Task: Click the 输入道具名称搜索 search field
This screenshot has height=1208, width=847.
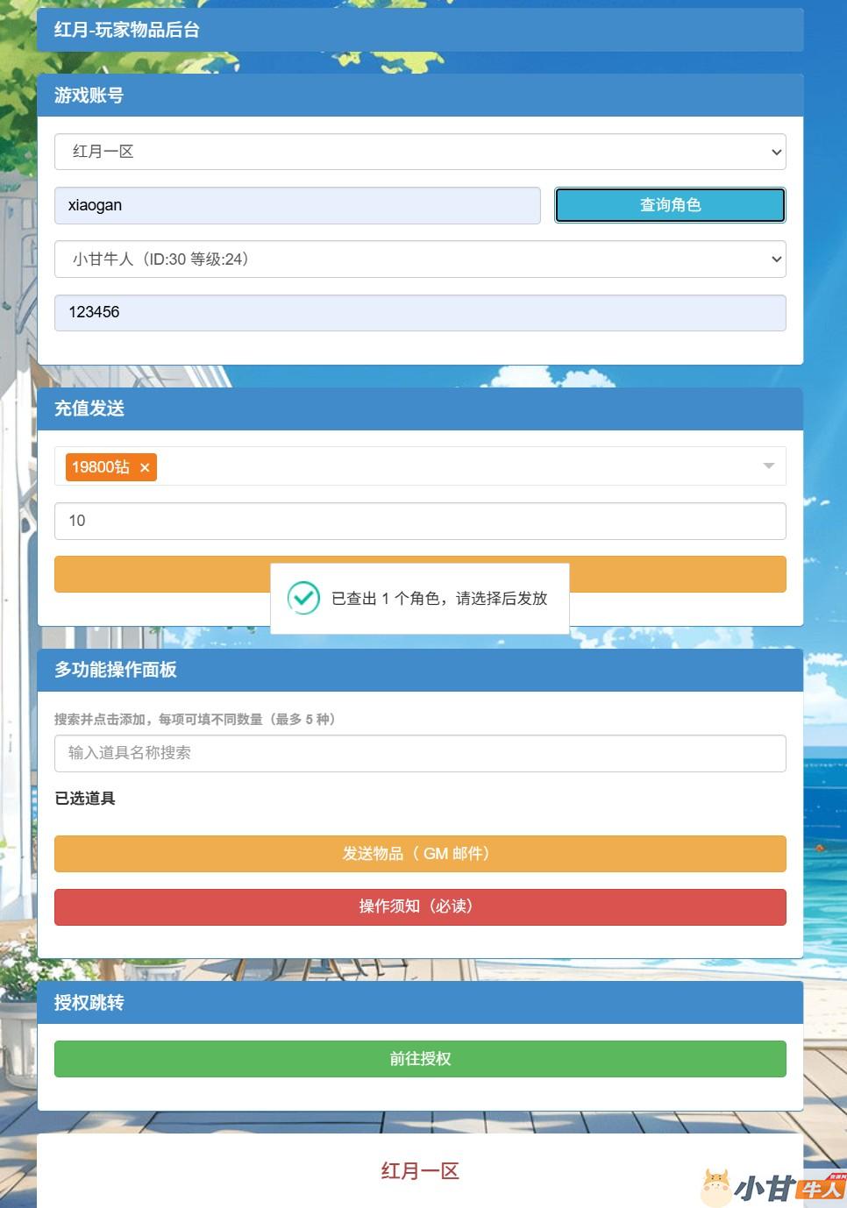Action: click(x=420, y=753)
